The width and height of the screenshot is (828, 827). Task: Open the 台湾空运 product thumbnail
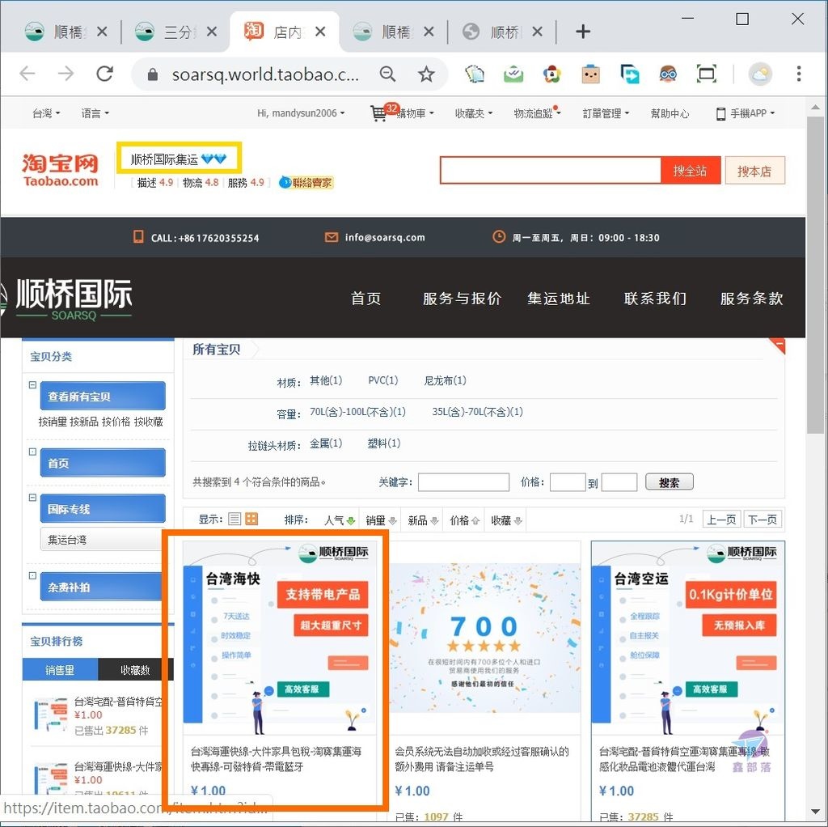tap(687, 638)
